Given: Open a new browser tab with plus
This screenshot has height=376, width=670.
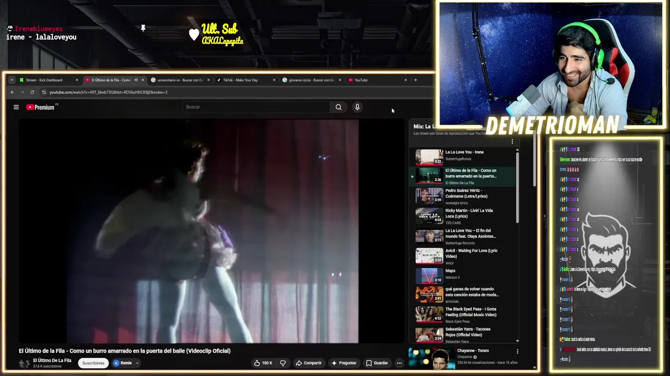Looking at the screenshot, I should click(x=416, y=80).
